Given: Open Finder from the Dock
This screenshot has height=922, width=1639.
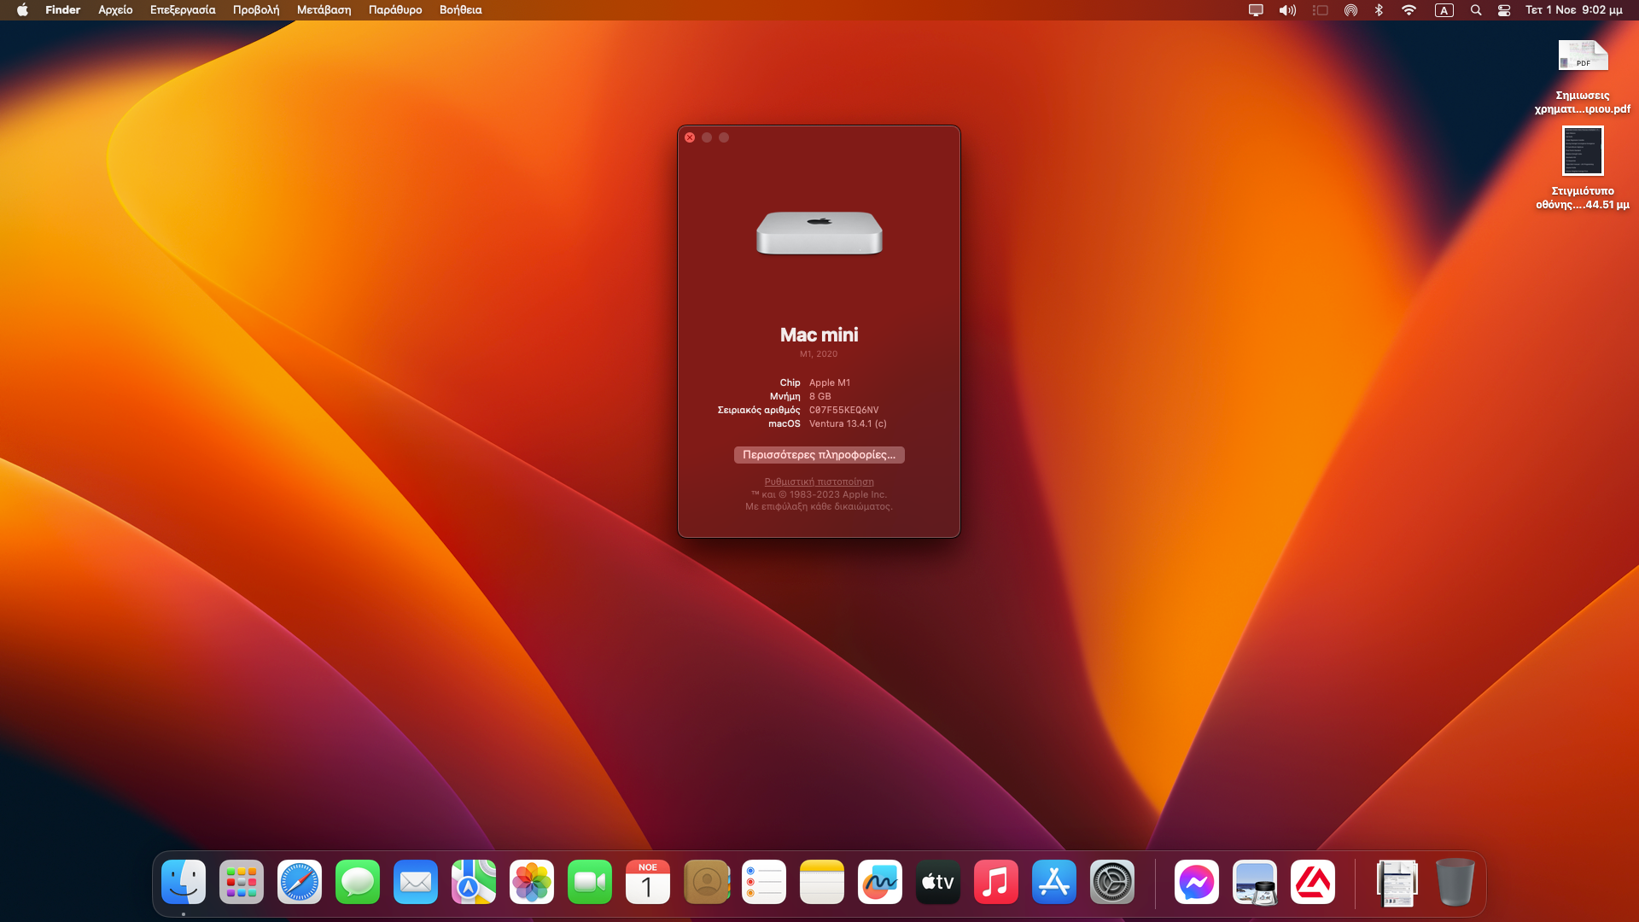Looking at the screenshot, I should click(184, 882).
